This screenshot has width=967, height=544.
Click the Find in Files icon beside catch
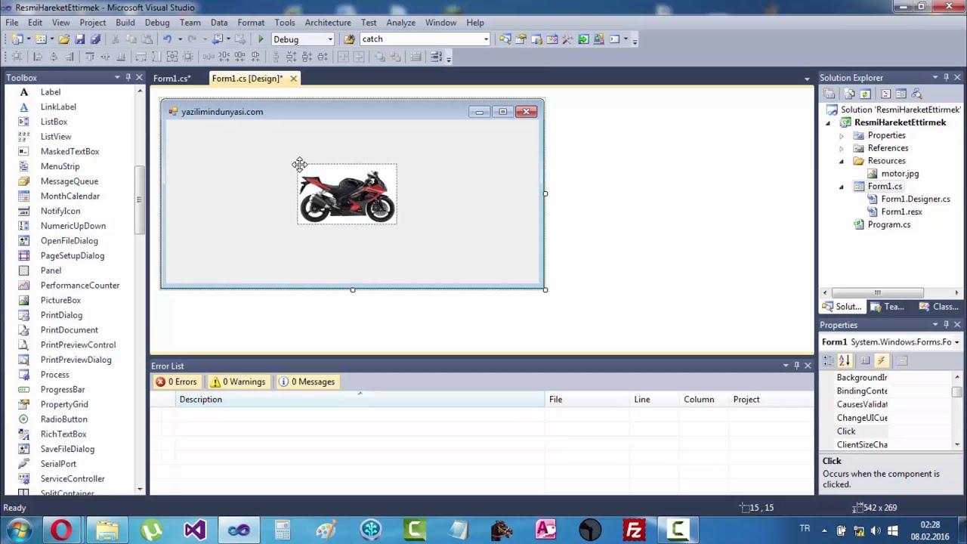point(349,39)
